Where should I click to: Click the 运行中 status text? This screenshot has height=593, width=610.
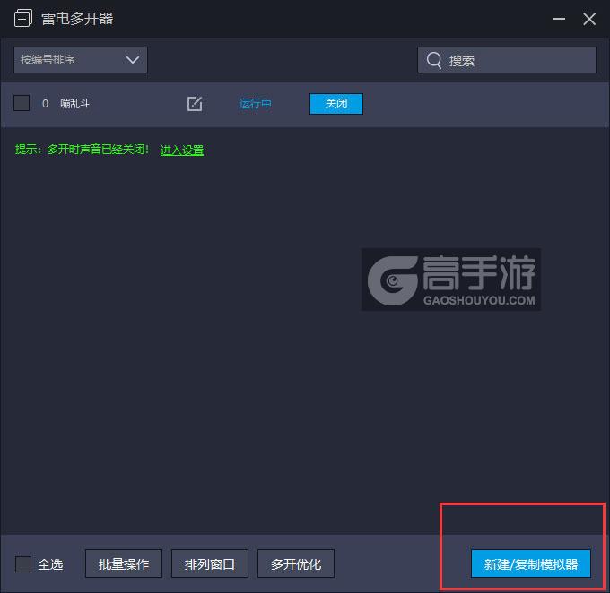(255, 104)
